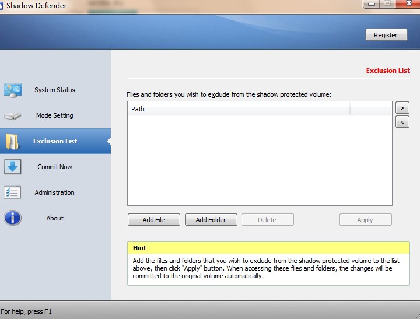Minimize the Shadow Defender window
Screen dimensions: 420x319
click(372, 4)
